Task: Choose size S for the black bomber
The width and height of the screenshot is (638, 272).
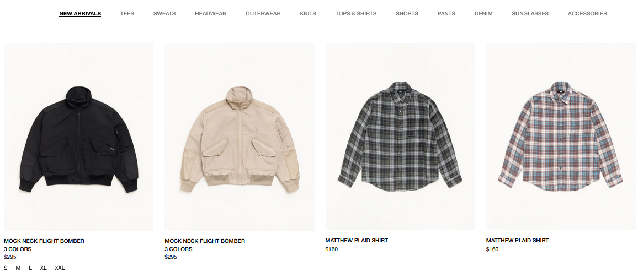Action: [x=6, y=268]
